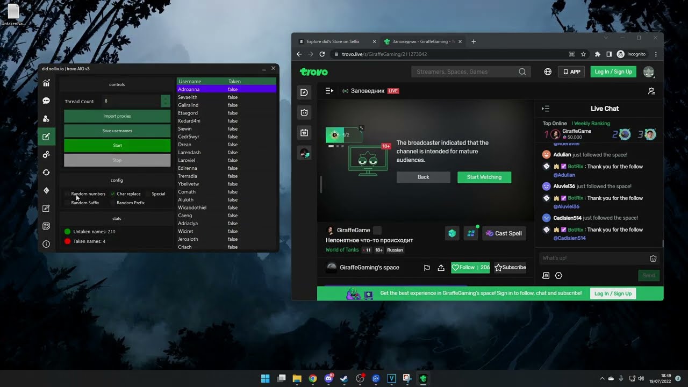Enable the Random numbers checkbox

[67, 194]
